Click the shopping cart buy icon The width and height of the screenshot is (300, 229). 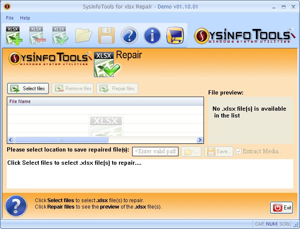(x=175, y=35)
